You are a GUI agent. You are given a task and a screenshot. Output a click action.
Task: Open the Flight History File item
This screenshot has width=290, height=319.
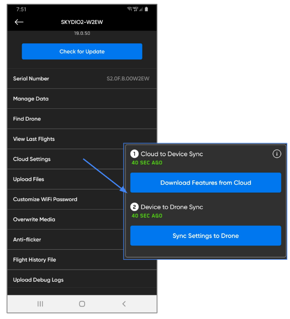(x=35, y=260)
